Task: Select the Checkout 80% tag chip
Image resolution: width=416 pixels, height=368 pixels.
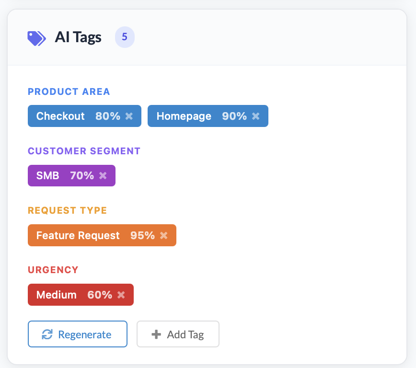Action: (85, 116)
